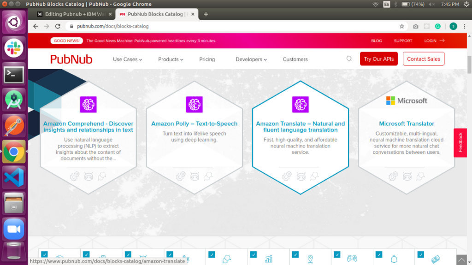Viewport: 472px width, 265px height.
Task: Click the bar chart category filter icon
Action: pyautogui.click(x=269, y=259)
